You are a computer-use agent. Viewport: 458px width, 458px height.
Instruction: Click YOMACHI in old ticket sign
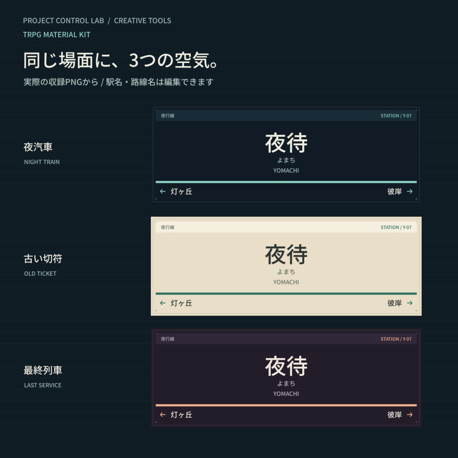286,282
